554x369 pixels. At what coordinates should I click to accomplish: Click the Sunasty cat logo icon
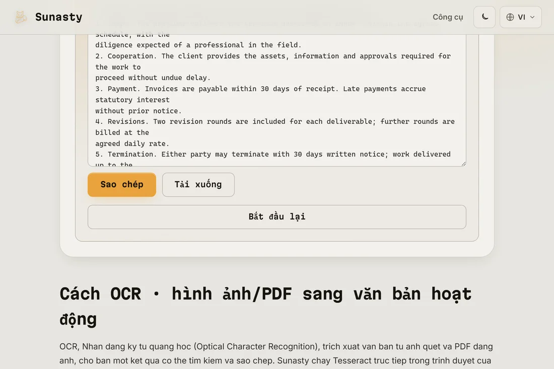point(21,17)
